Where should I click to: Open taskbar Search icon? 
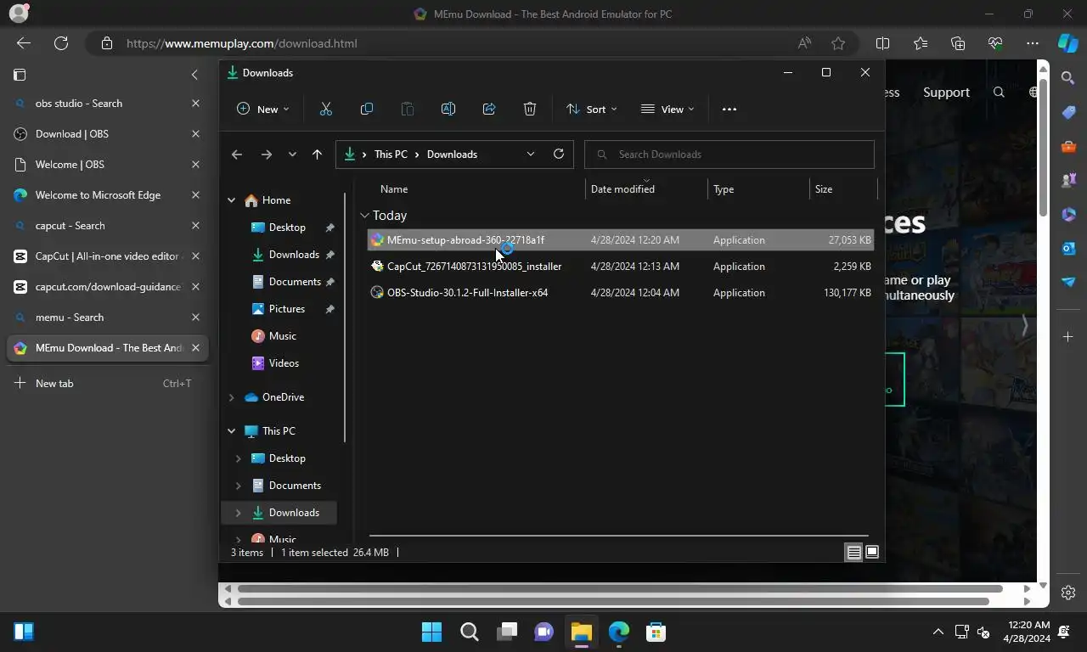pyautogui.click(x=469, y=632)
